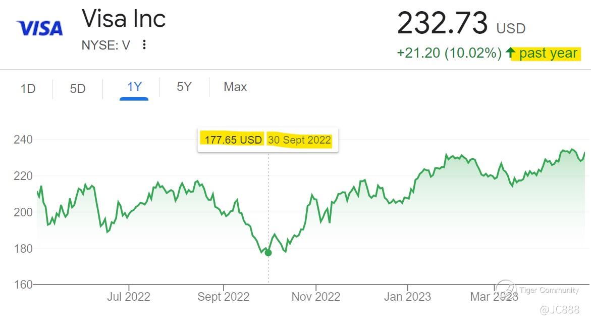Image resolution: width=591 pixels, height=323 pixels.
Task: Click the Tiger Community watermark logo
Action: 506,290
